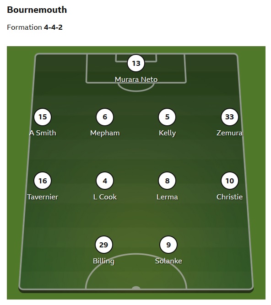Select the number 15 player circle

[43, 117]
